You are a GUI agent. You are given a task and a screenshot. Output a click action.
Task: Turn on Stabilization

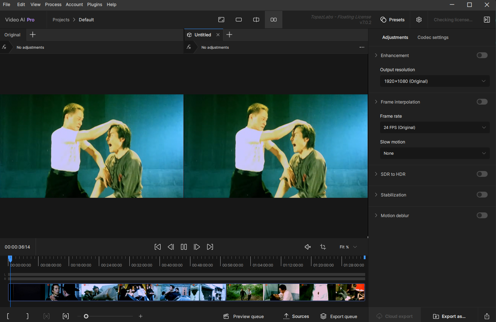point(482,195)
